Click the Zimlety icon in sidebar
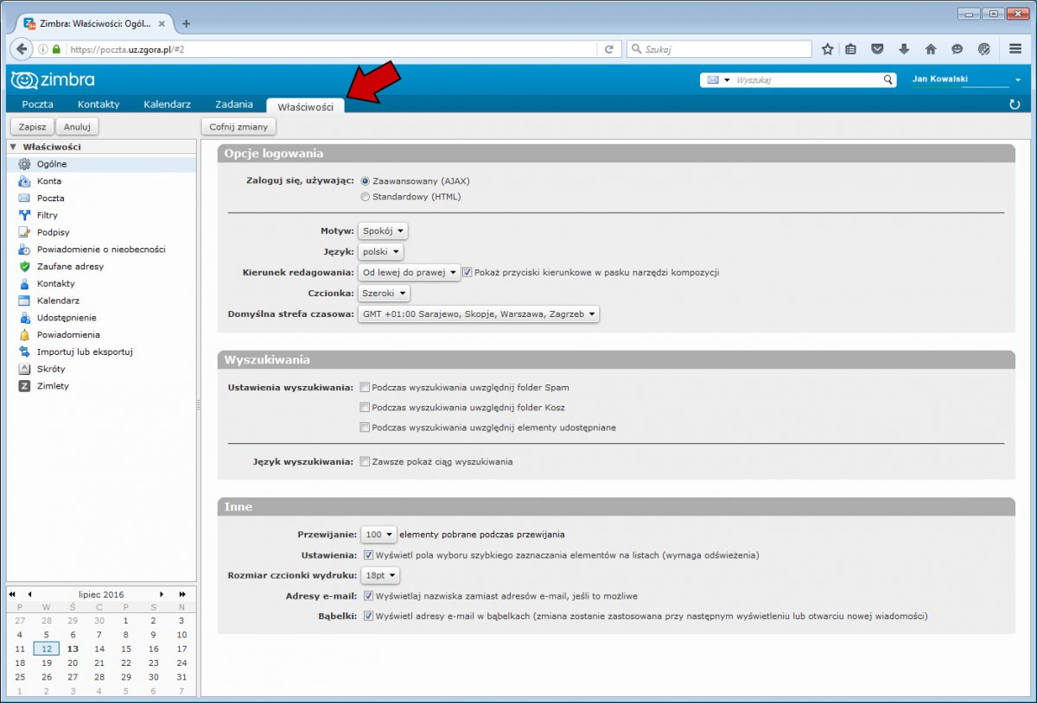This screenshot has height=703, width=1037. click(24, 386)
